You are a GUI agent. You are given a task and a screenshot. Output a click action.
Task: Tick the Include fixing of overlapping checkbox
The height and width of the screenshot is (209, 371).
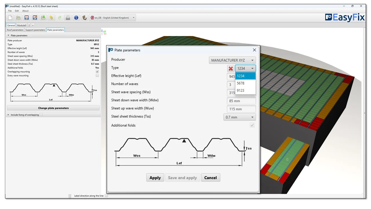(41, 115)
